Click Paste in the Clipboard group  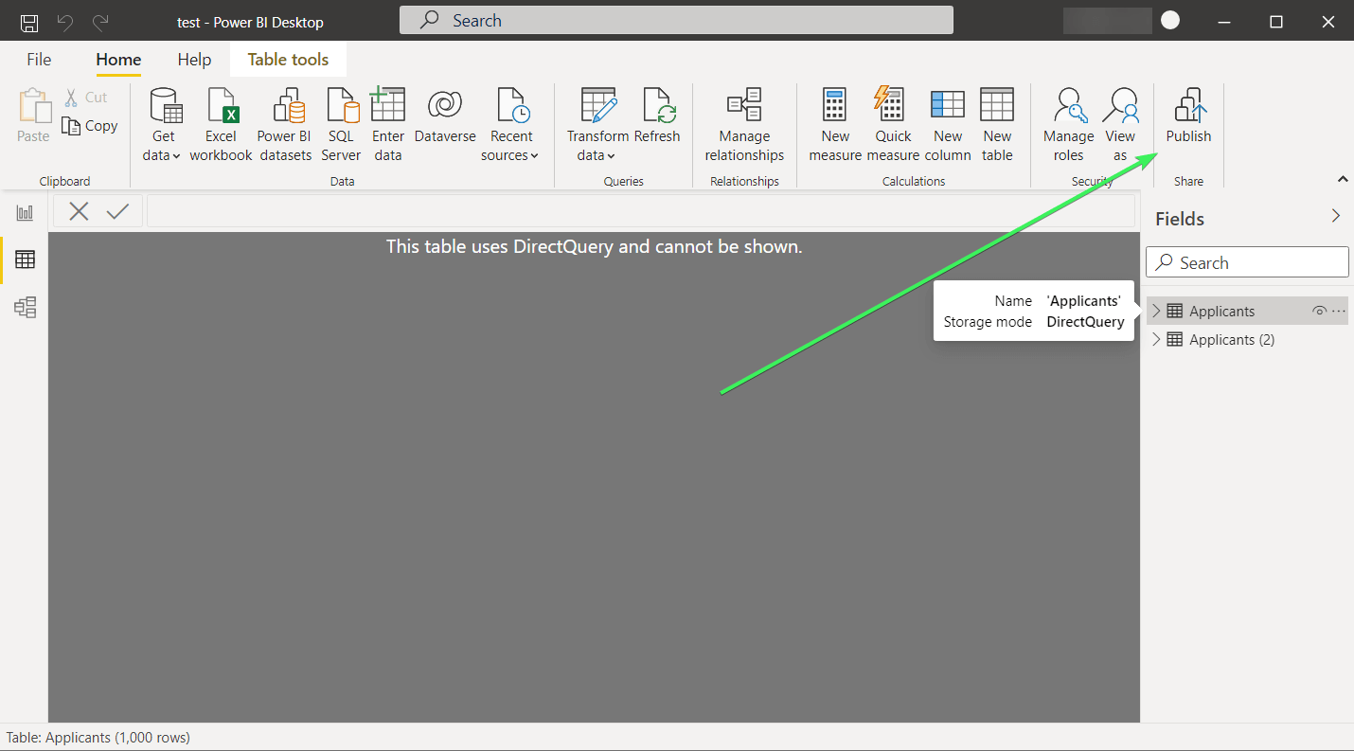click(x=33, y=116)
